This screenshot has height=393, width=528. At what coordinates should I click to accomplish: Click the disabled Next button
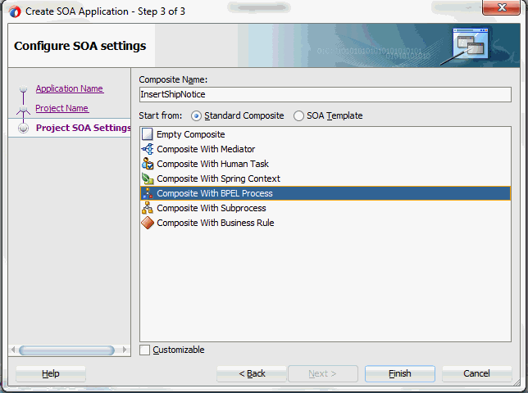[322, 373]
